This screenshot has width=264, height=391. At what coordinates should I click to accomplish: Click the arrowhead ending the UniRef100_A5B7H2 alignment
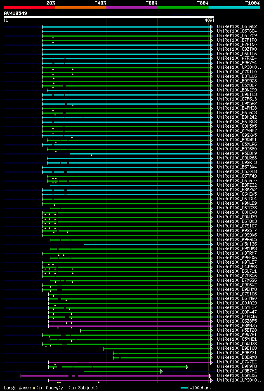click(x=161, y=371)
